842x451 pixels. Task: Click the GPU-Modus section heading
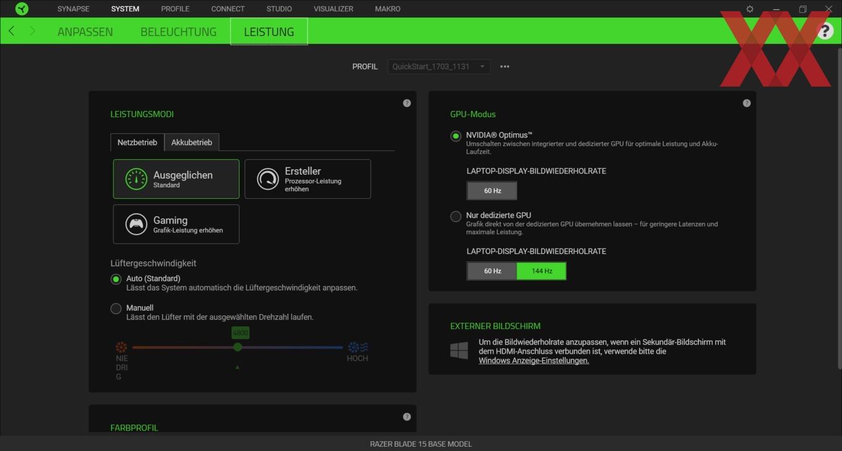473,114
